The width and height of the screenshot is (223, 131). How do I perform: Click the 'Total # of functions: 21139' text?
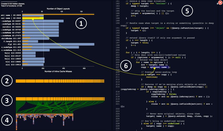click(11, 6)
